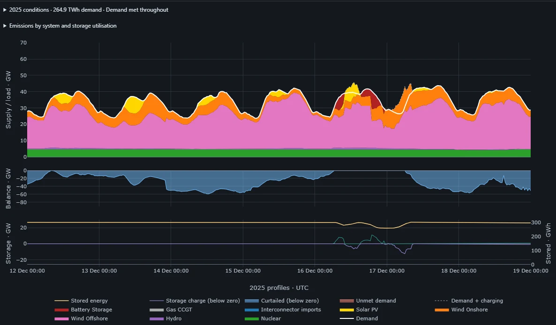Click the 12 Dec 00:00 axis label

(27, 271)
